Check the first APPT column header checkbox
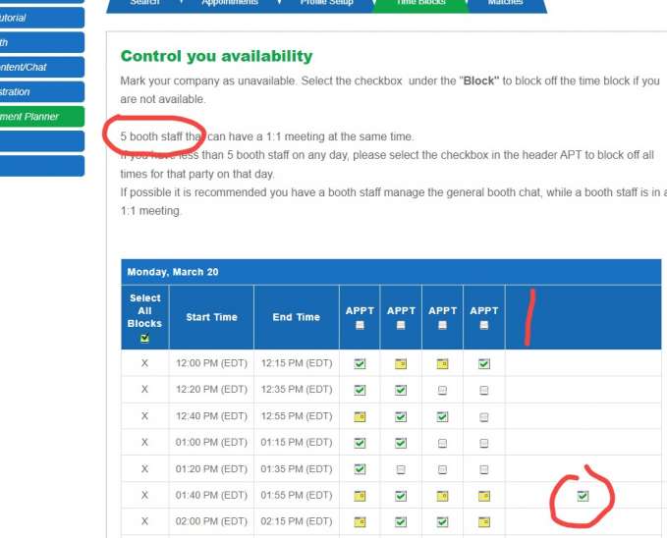Screen dimensions: 667x538 [360, 325]
